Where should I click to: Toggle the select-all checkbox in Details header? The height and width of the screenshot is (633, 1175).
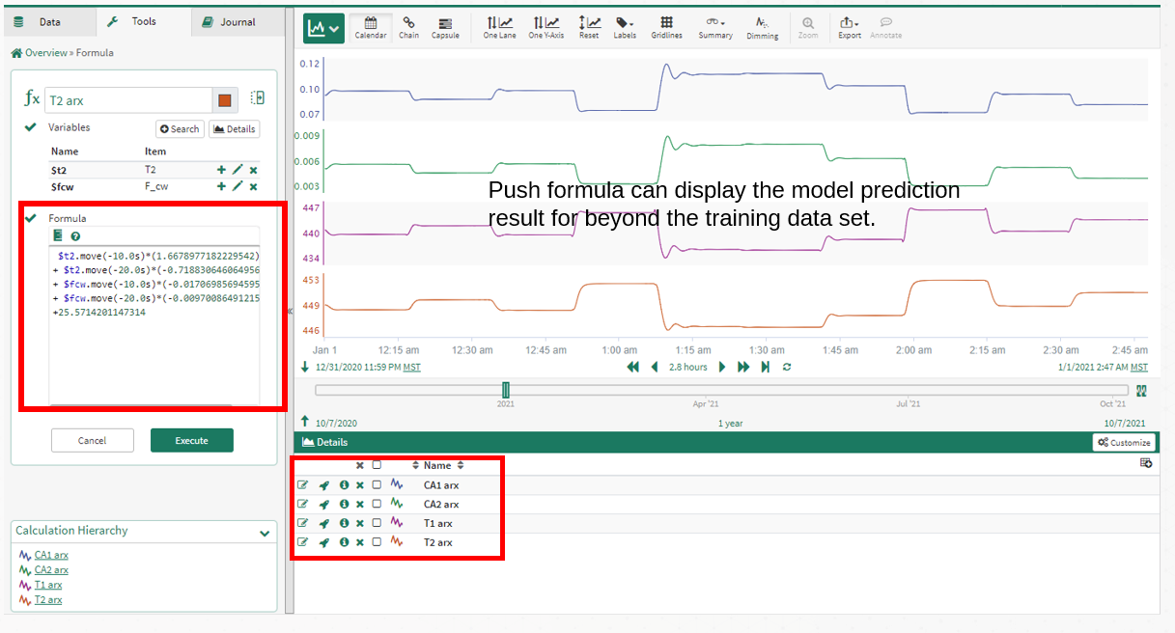(x=377, y=465)
